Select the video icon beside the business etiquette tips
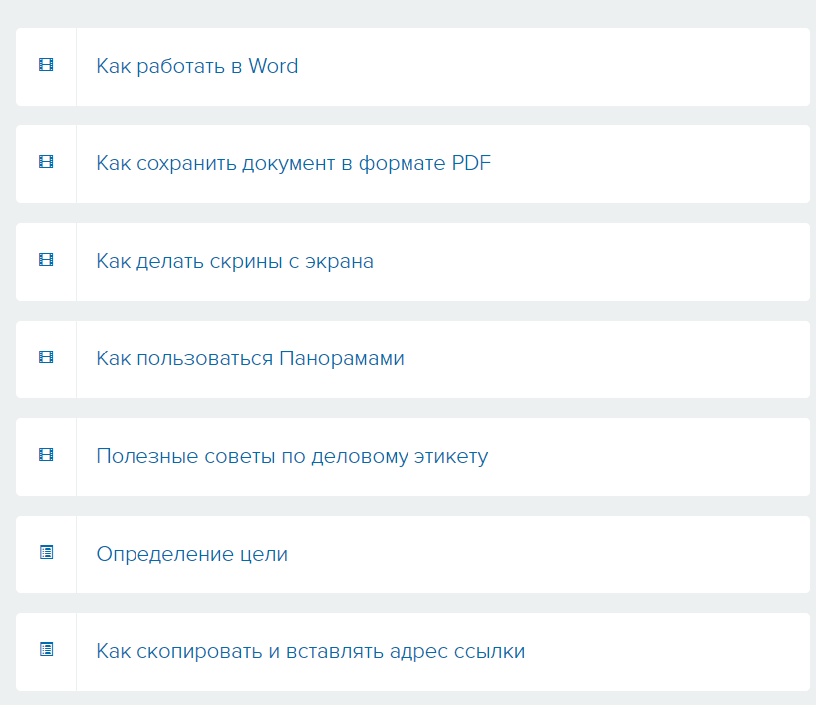 (44, 456)
